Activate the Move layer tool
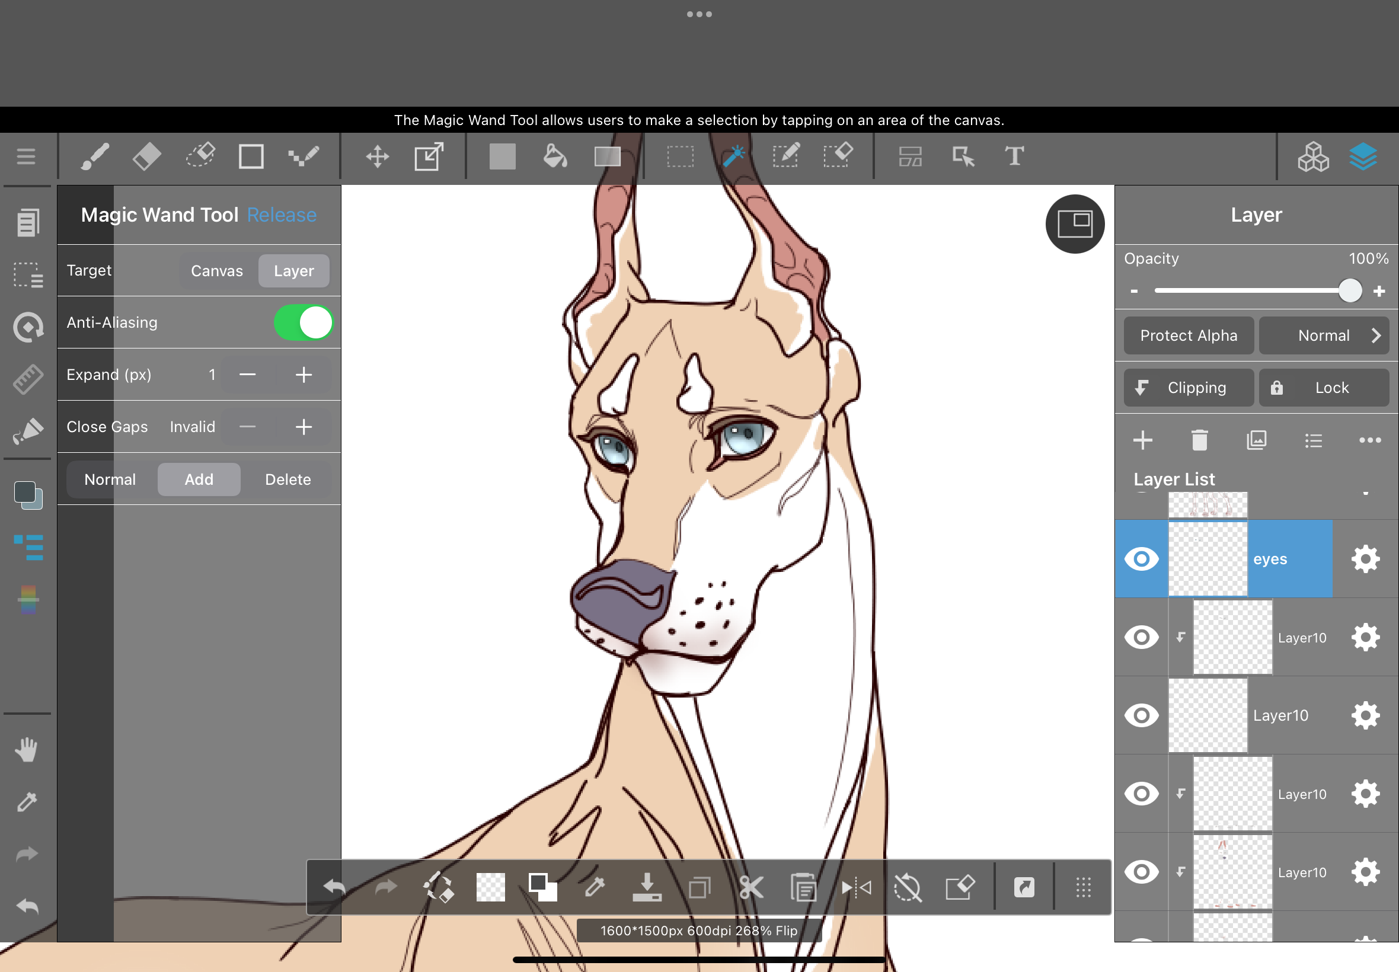The height and width of the screenshot is (972, 1399). (x=378, y=156)
